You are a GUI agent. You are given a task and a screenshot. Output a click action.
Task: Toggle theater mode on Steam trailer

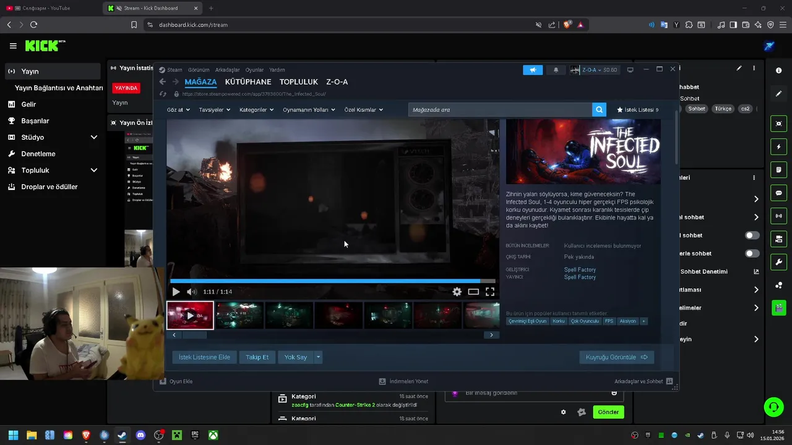click(473, 292)
